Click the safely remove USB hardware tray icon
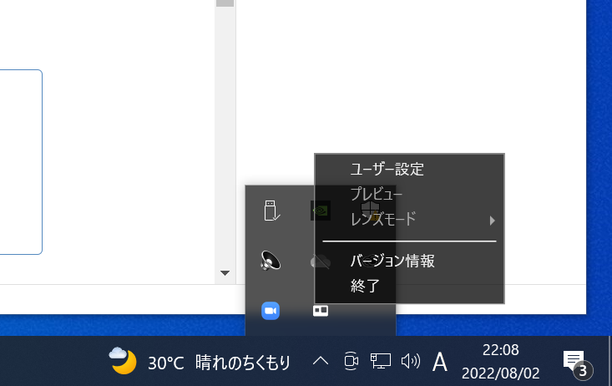Image resolution: width=612 pixels, height=386 pixels. tap(271, 211)
